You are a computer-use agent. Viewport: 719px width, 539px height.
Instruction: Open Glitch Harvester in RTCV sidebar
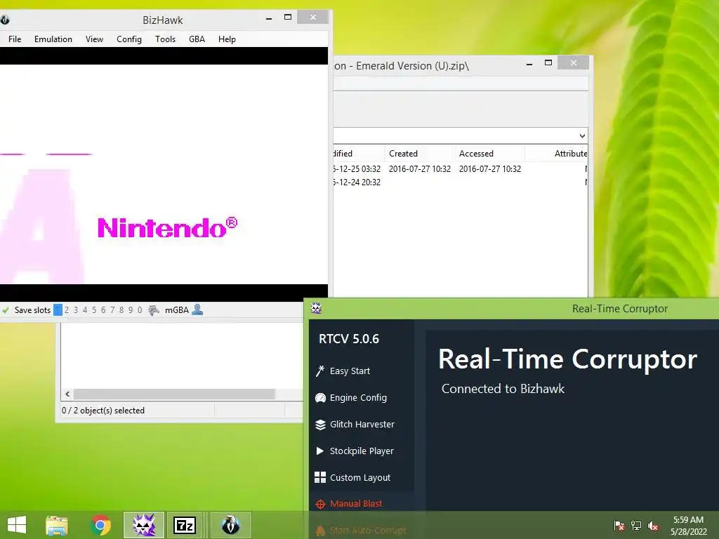pyautogui.click(x=362, y=424)
